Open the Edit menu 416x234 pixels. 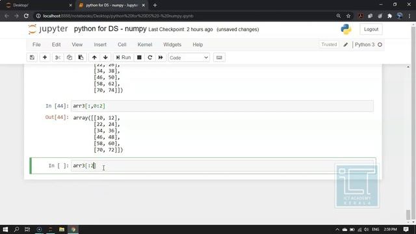pyautogui.click(x=56, y=45)
